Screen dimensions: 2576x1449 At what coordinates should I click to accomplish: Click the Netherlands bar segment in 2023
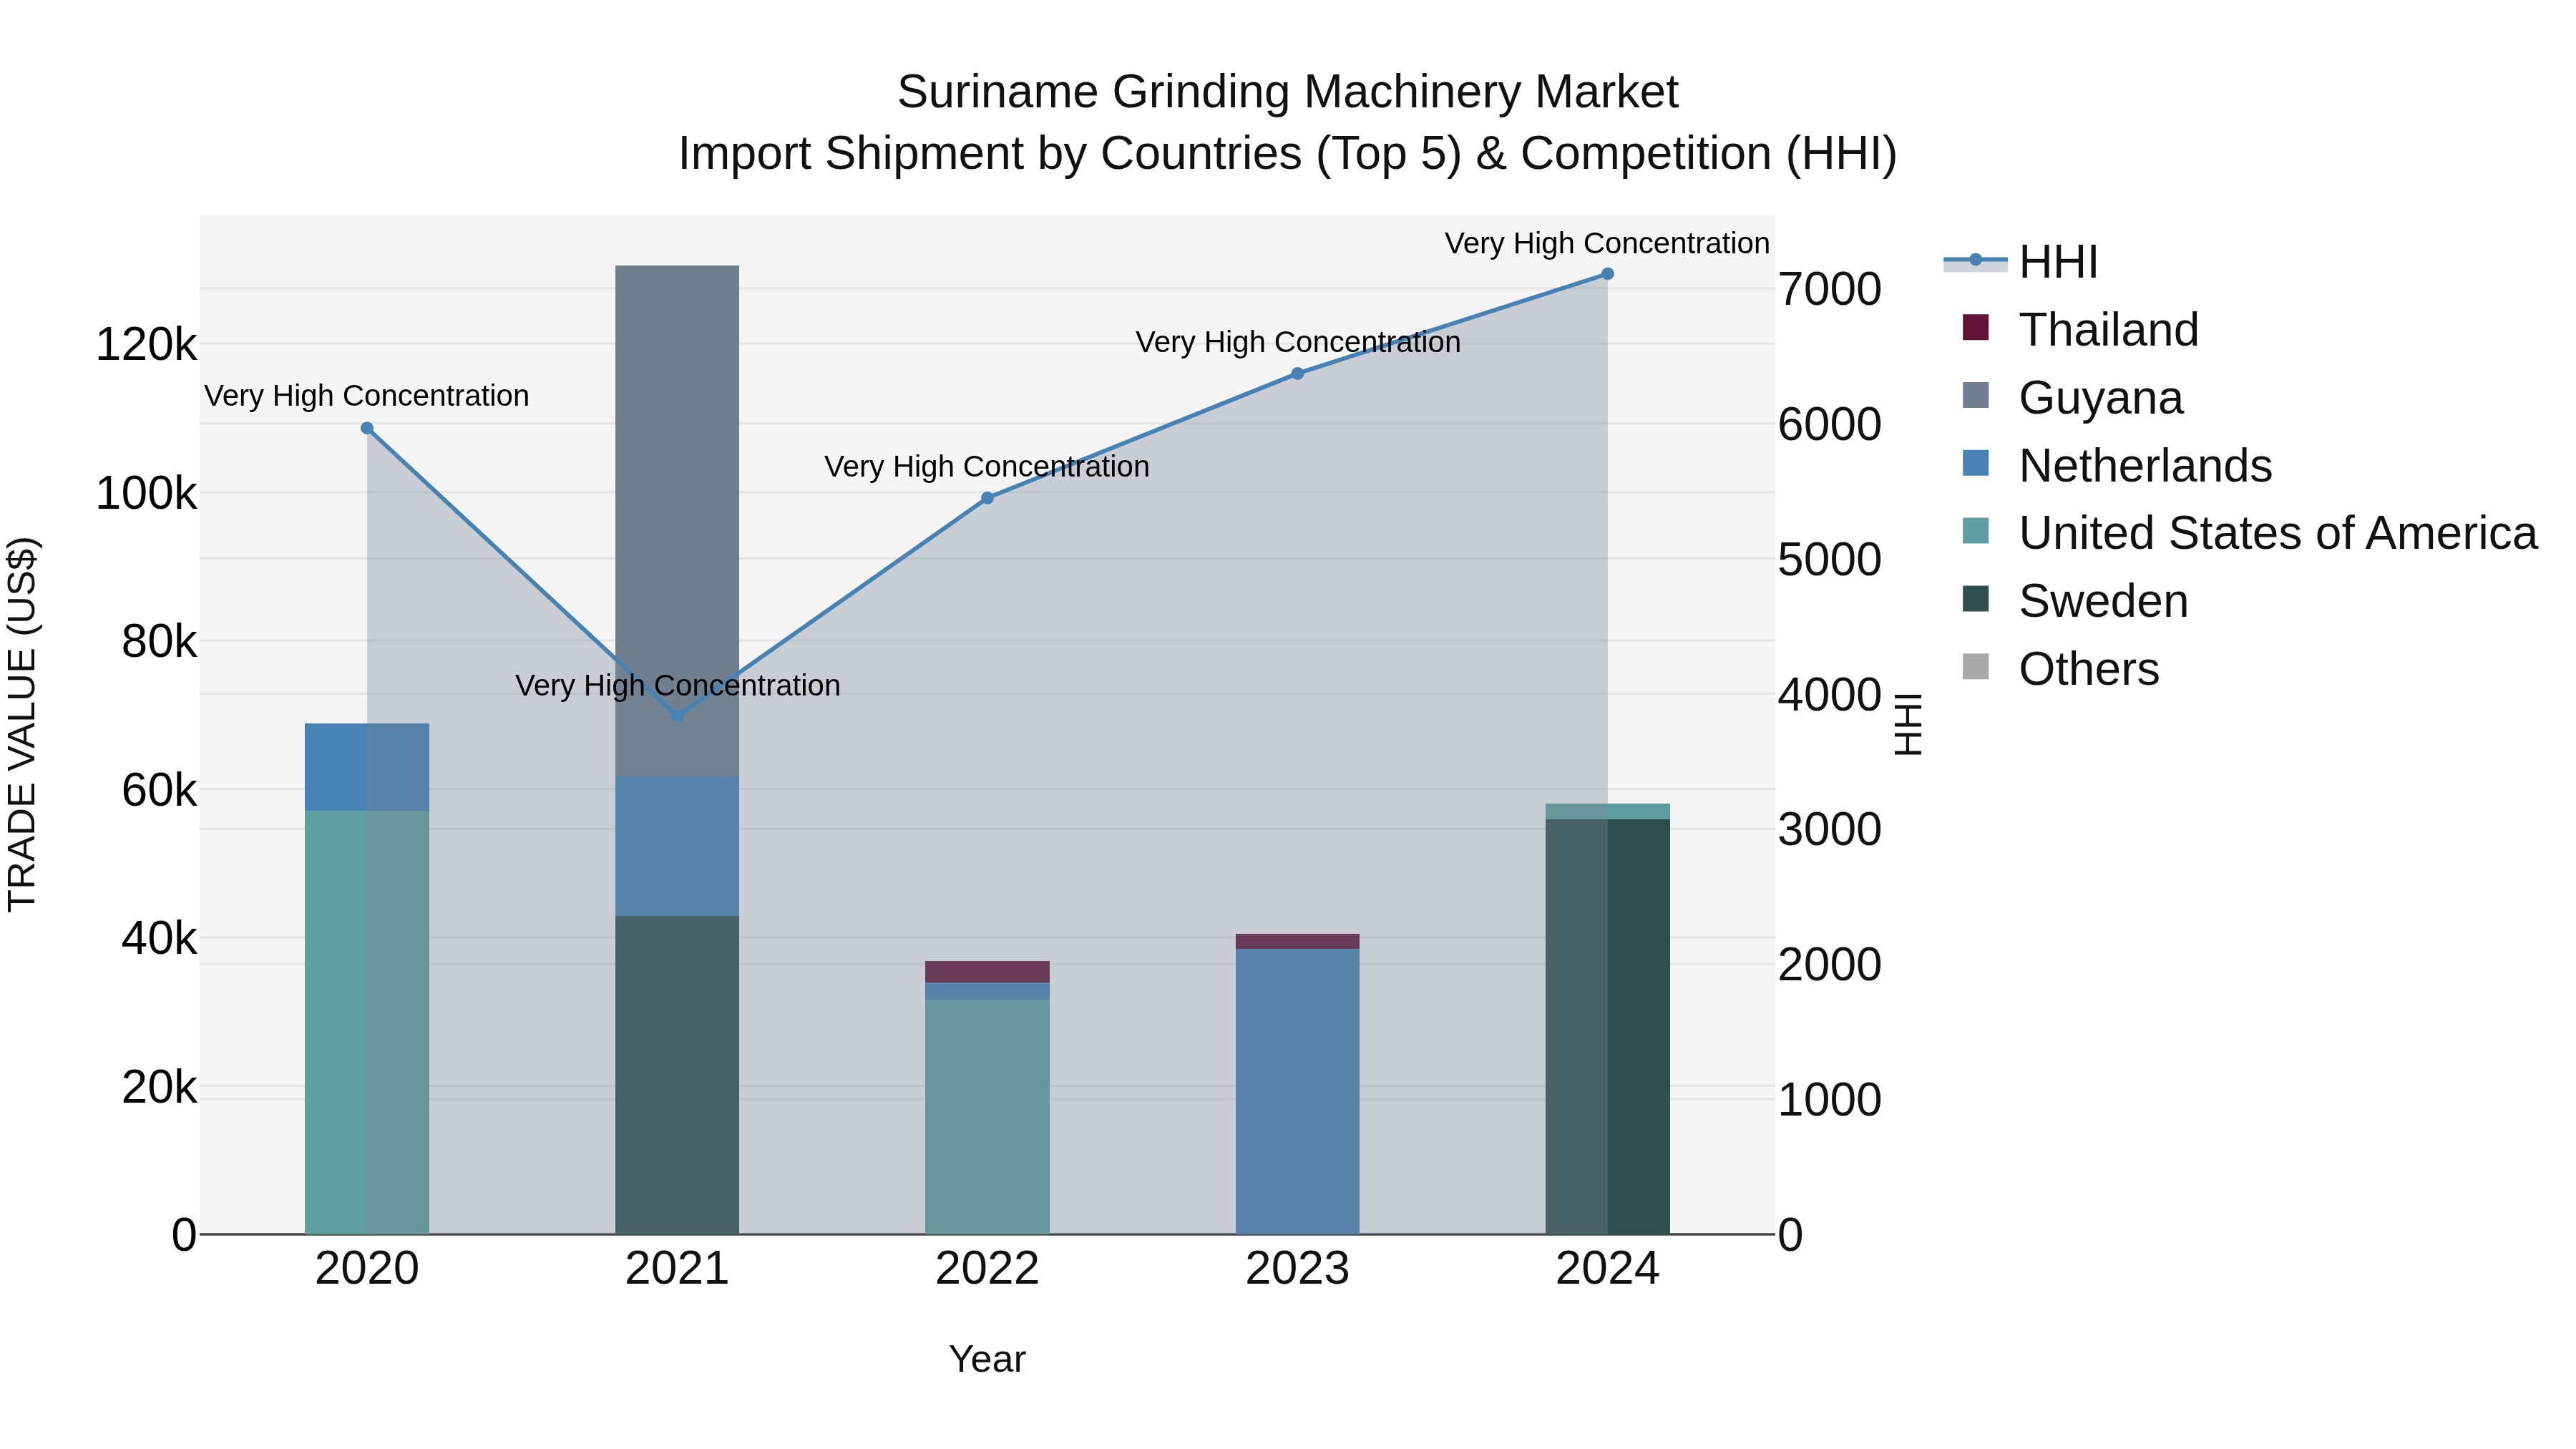pos(1297,1091)
